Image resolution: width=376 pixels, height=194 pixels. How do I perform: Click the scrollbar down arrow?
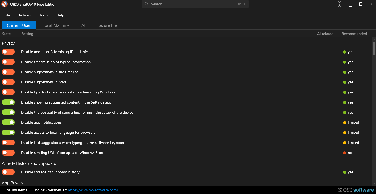(x=374, y=183)
